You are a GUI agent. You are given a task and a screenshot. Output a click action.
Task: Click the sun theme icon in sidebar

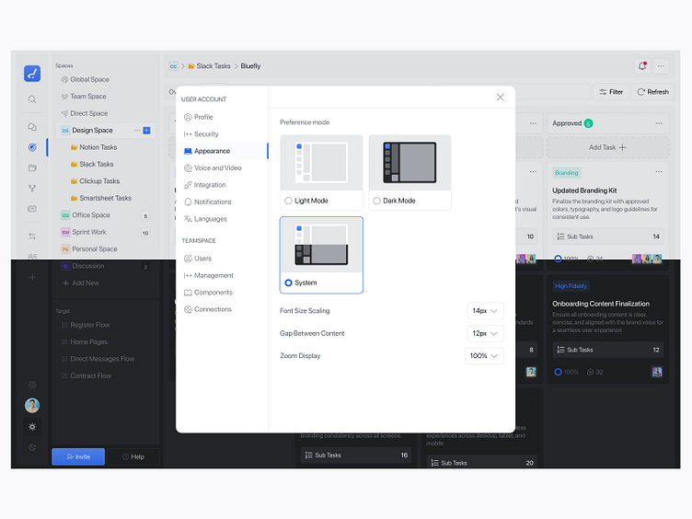(32, 427)
